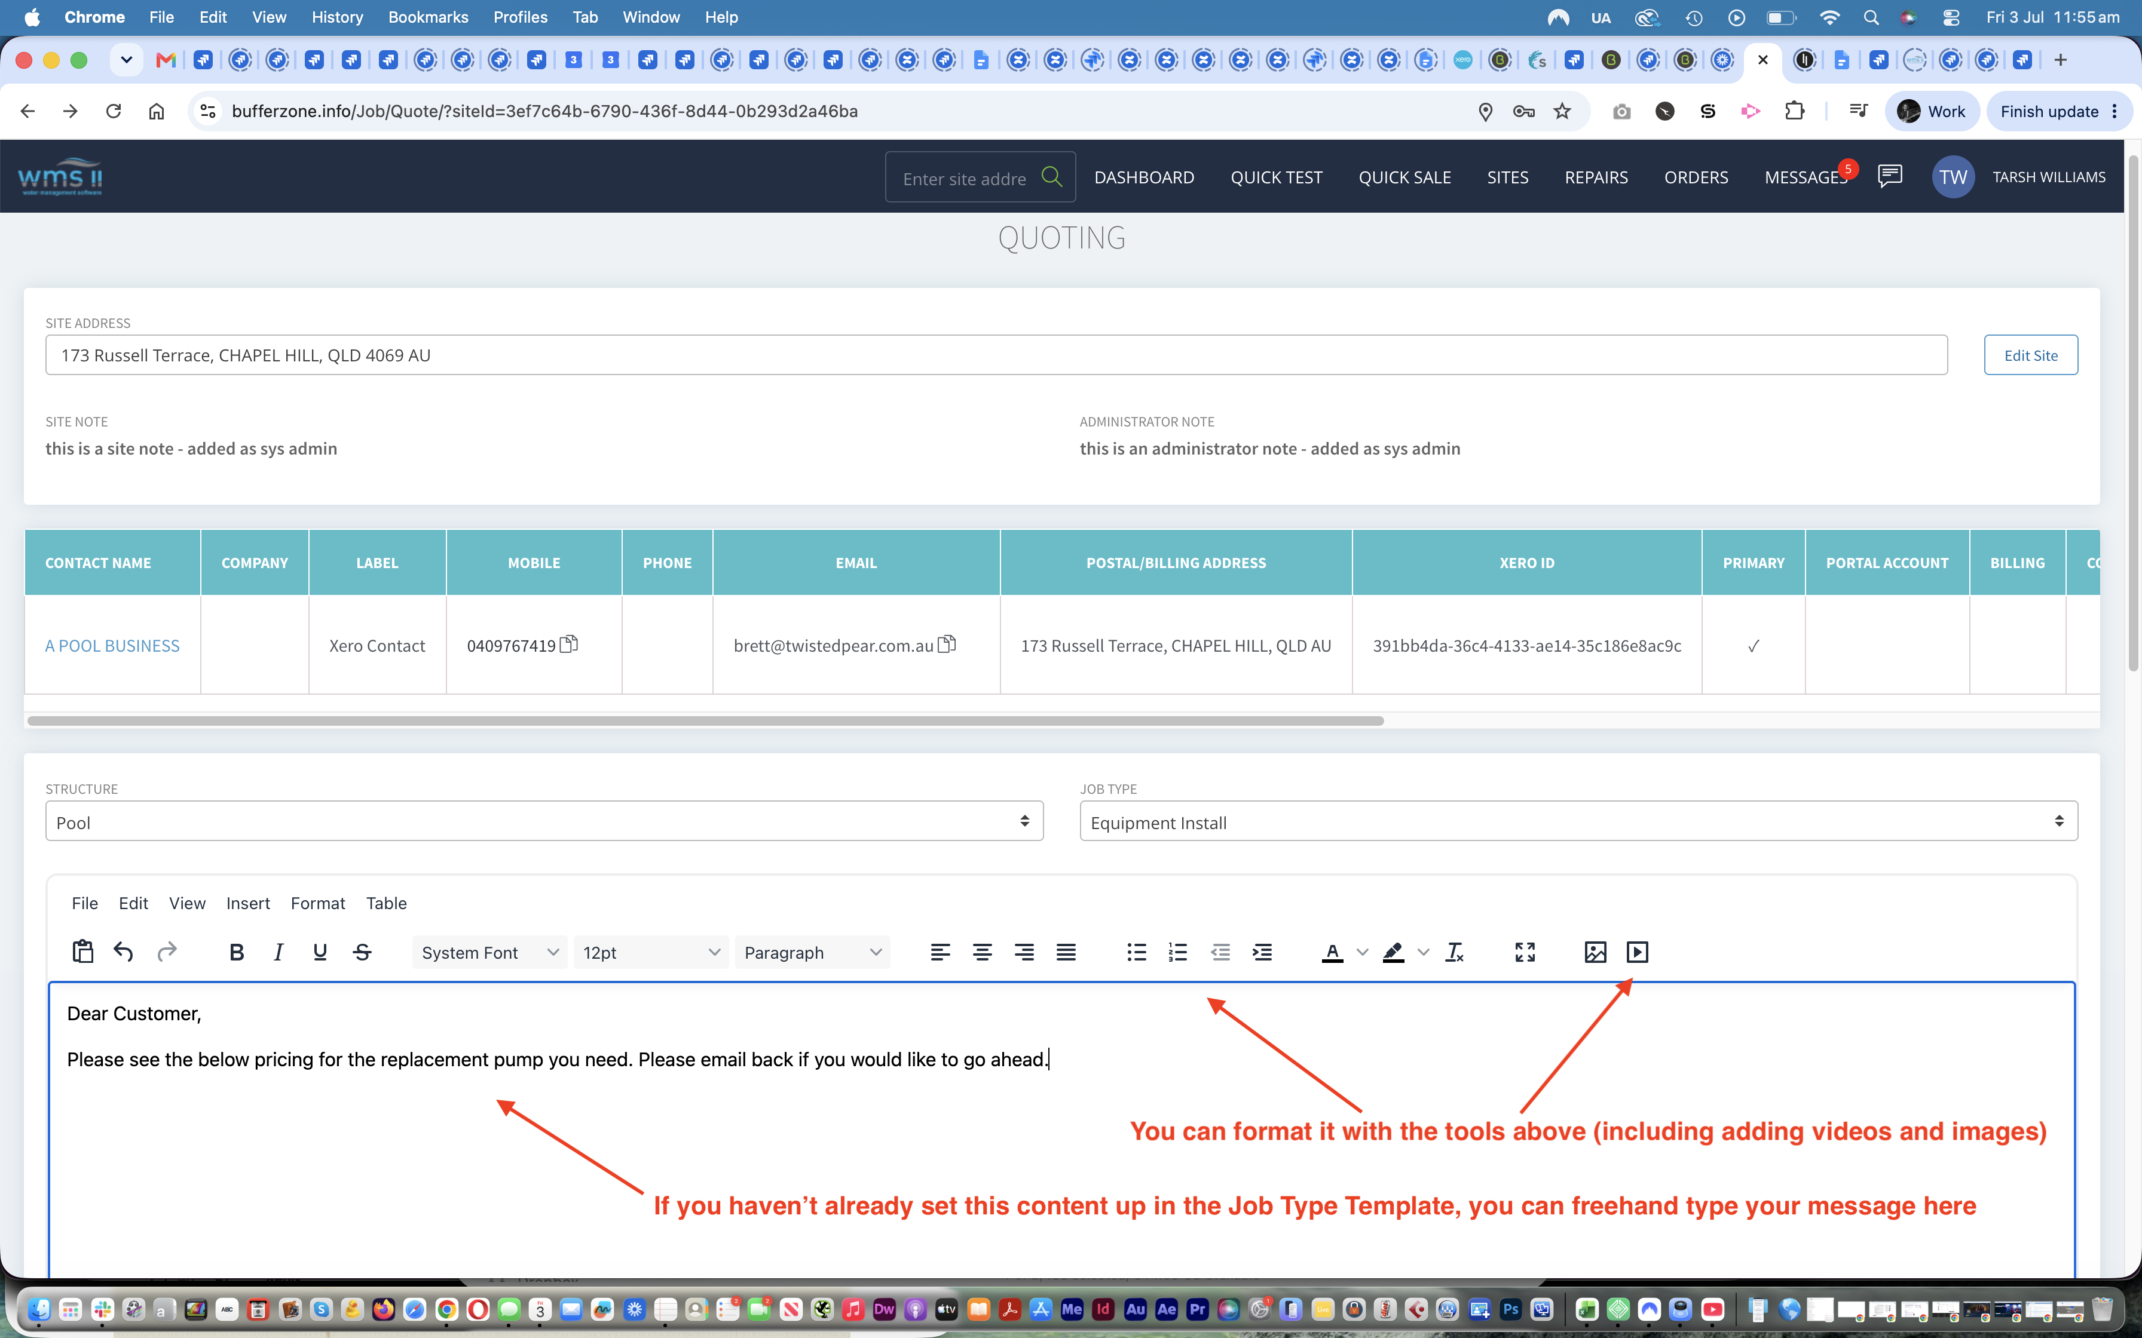The width and height of the screenshot is (2142, 1338).
Task: Open the Job Type dropdown
Action: [x=1578, y=822]
